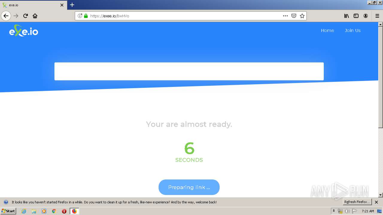Open the Firefox hamburger menu
383x215 pixels.
(377, 16)
